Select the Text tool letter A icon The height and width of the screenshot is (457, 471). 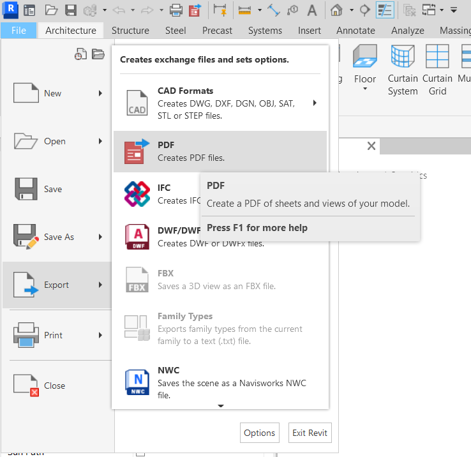[312, 10]
